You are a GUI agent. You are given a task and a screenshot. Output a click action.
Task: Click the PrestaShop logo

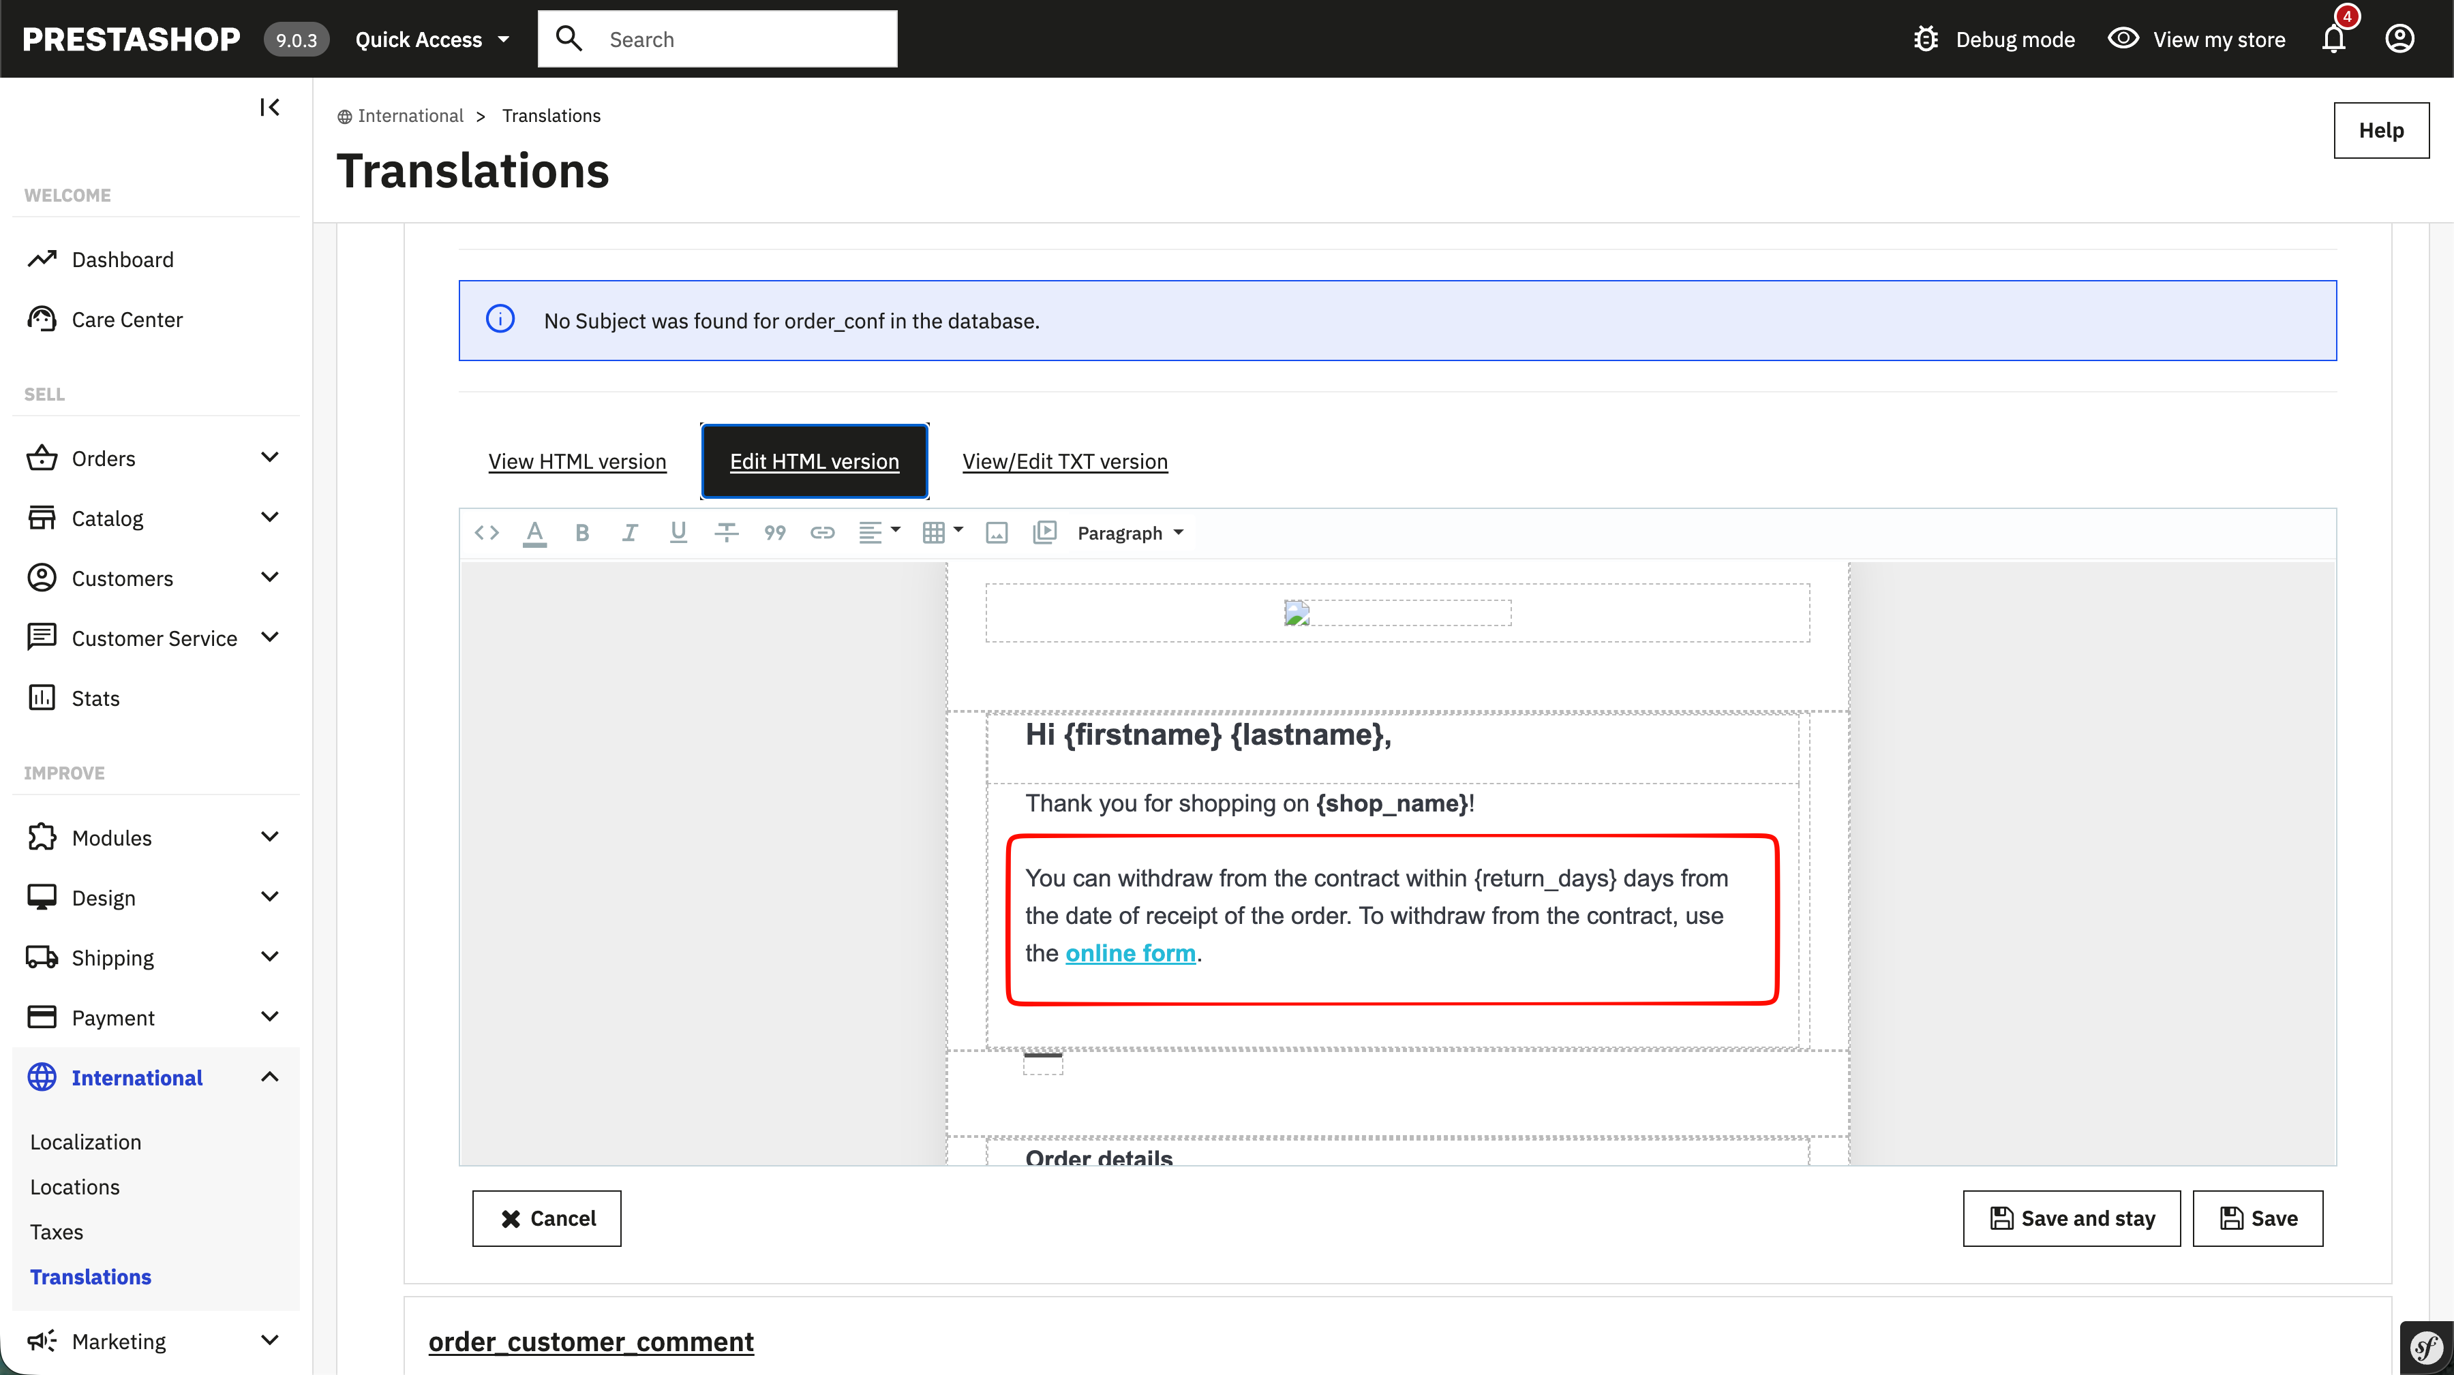click(132, 39)
